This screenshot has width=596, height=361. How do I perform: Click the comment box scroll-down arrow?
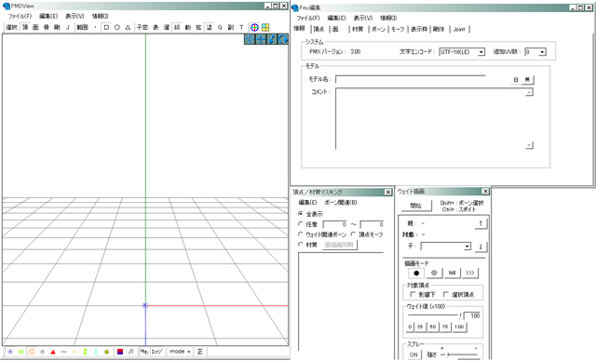[530, 145]
